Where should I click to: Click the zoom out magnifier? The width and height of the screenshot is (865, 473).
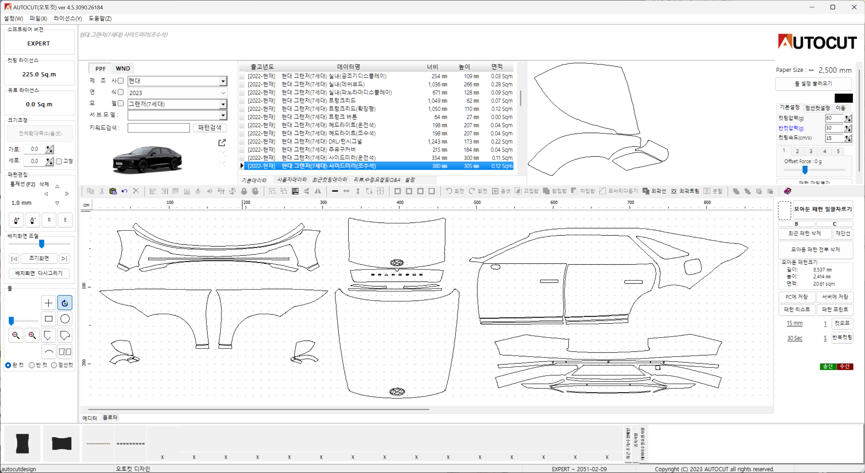click(16, 335)
